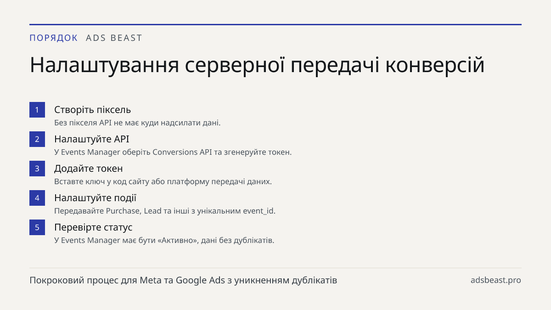Click the heading Налаштуйте події
551x310 pixels.
[x=96, y=198]
